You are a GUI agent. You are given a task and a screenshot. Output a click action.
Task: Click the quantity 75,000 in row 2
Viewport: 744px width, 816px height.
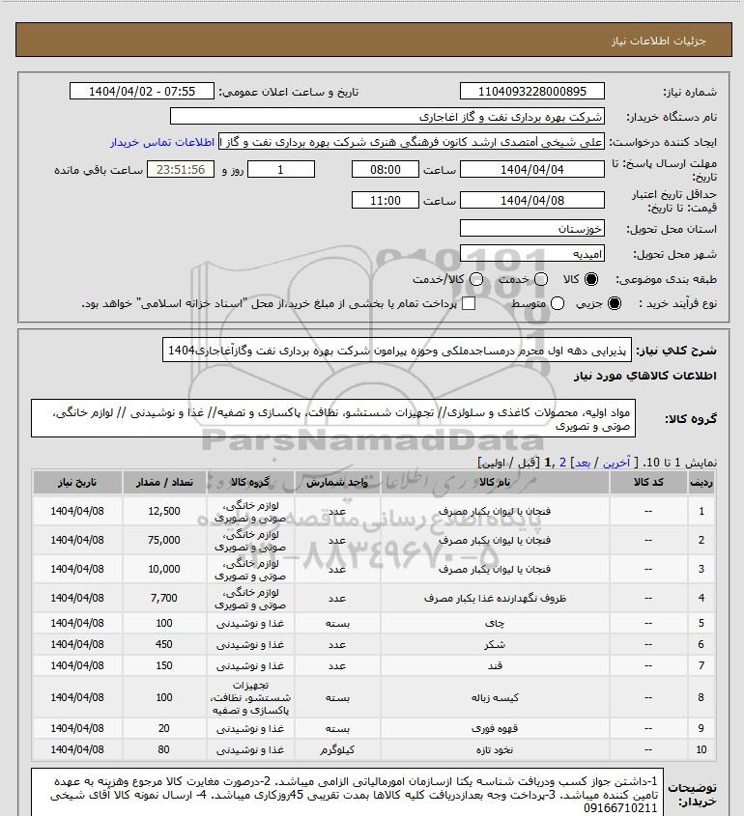(x=164, y=540)
